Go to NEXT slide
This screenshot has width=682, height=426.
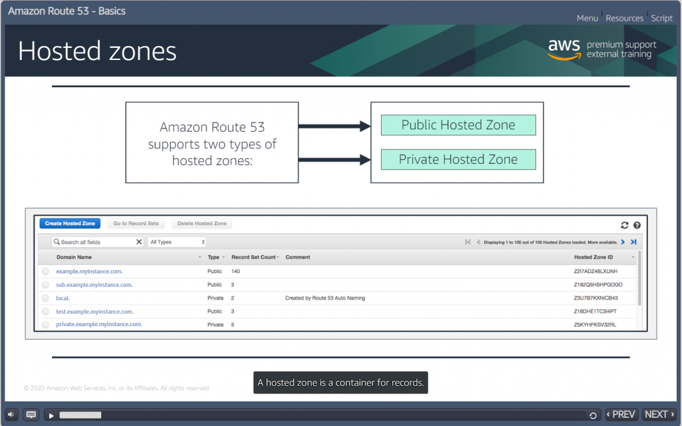(x=659, y=415)
